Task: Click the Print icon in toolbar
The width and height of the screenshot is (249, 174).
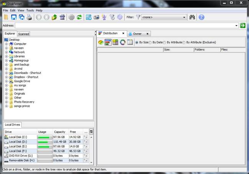Action: click(x=28, y=17)
